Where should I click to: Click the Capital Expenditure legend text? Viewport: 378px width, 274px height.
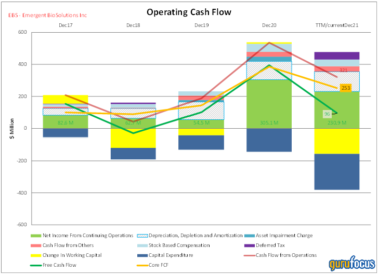pos(171,255)
